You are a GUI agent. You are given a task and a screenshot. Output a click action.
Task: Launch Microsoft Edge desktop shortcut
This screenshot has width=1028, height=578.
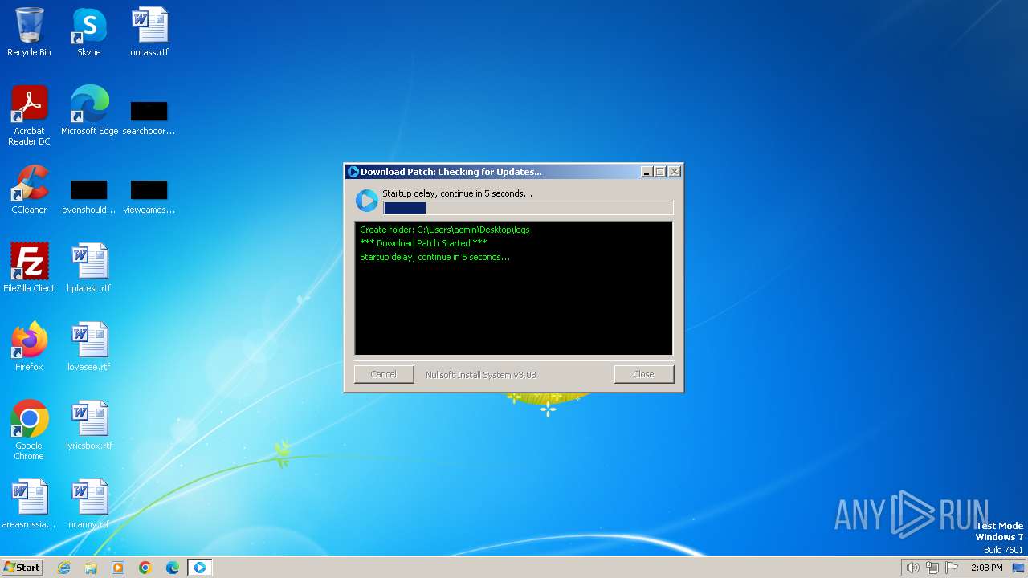click(x=89, y=110)
